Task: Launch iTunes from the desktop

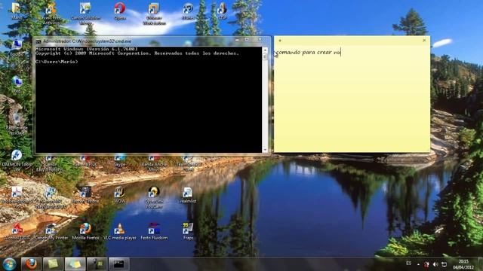Action: pyautogui.click(x=188, y=11)
